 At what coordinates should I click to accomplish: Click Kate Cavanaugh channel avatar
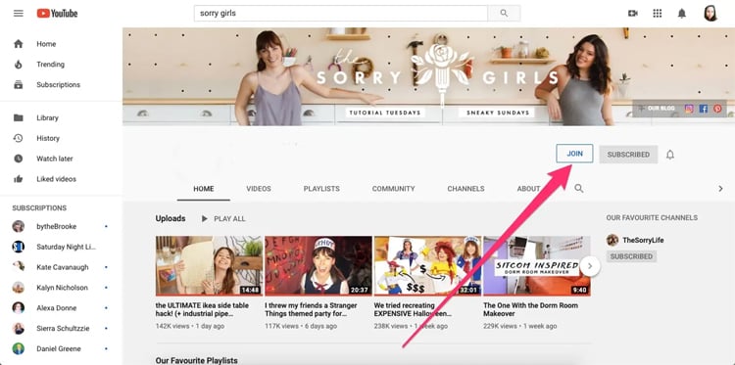pos(19,267)
